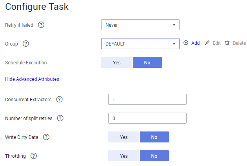Open the Retry if failed dropdown
247x166 pixels.
point(140,25)
